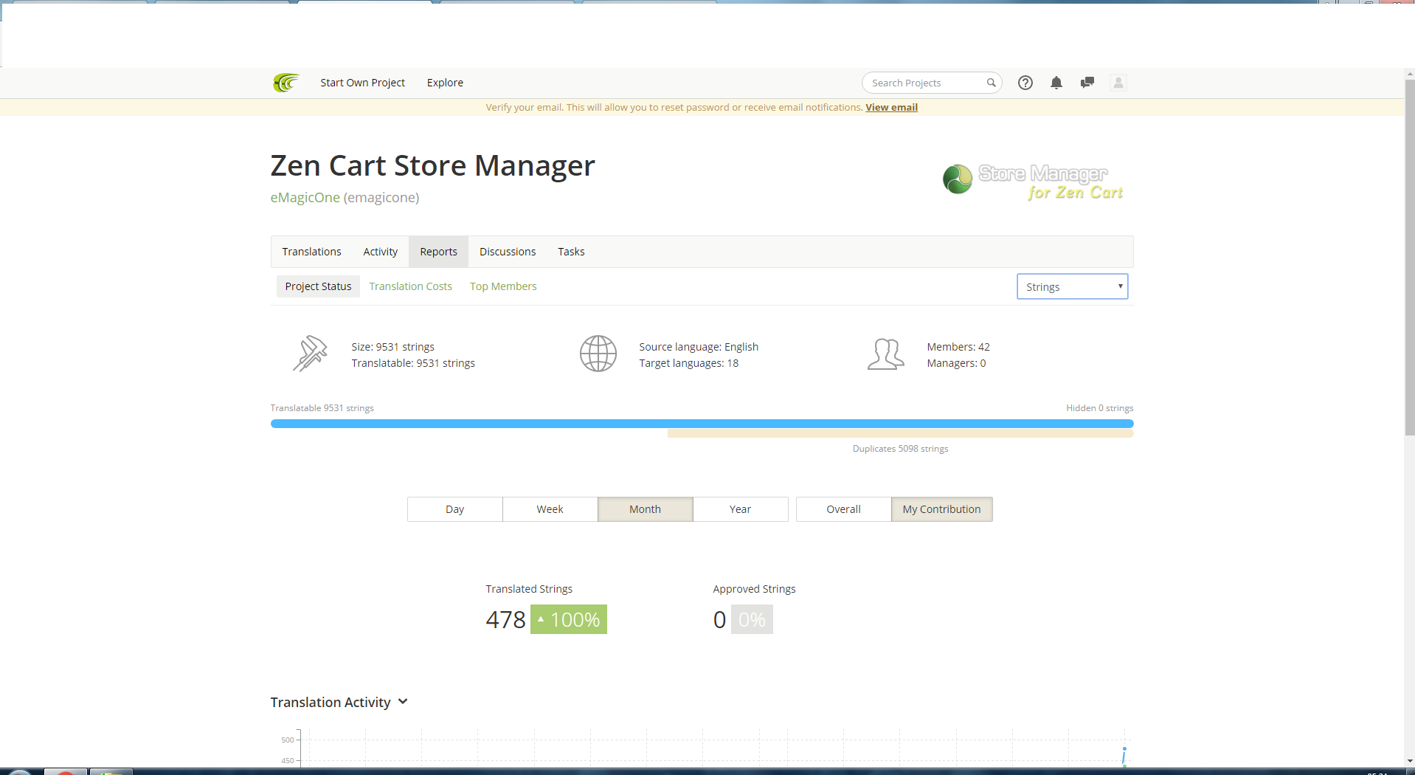Click the beige duplicates strings bar
Viewport: 1415px width, 775px height.
click(x=900, y=433)
